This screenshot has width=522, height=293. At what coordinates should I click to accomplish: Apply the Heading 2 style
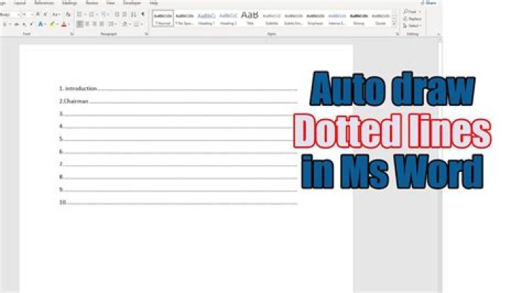[228, 19]
